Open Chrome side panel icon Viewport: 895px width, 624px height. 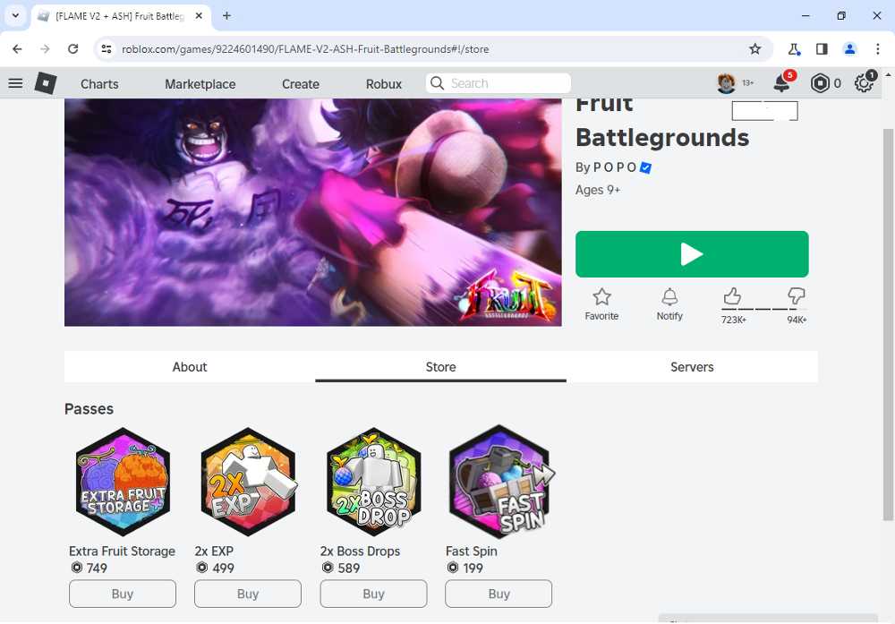coord(822,49)
